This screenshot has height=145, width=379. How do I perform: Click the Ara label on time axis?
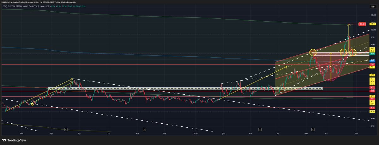click(x=164, y=133)
